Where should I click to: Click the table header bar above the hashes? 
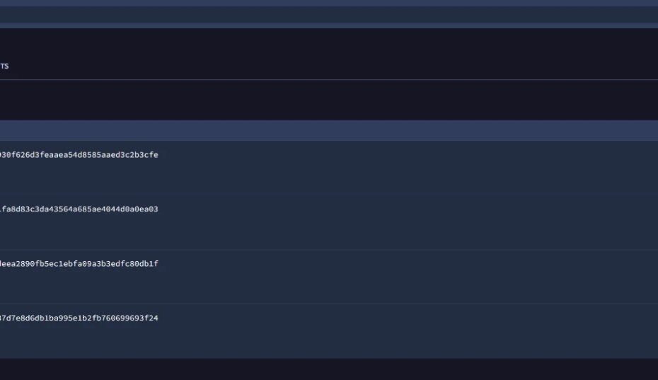click(329, 130)
